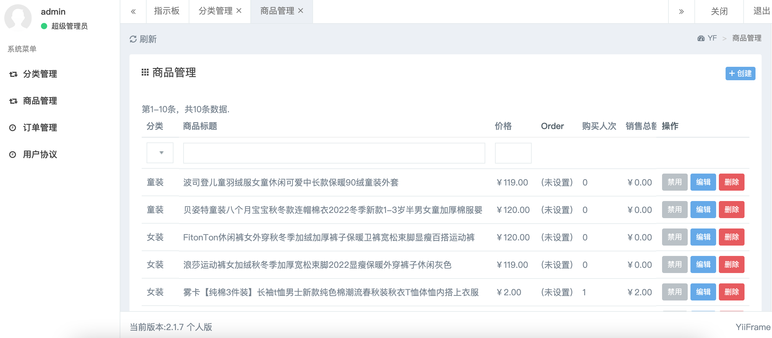Close the 分类管理 tab via X
Screen dimensions: 772x338
click(x=239, y=11)
